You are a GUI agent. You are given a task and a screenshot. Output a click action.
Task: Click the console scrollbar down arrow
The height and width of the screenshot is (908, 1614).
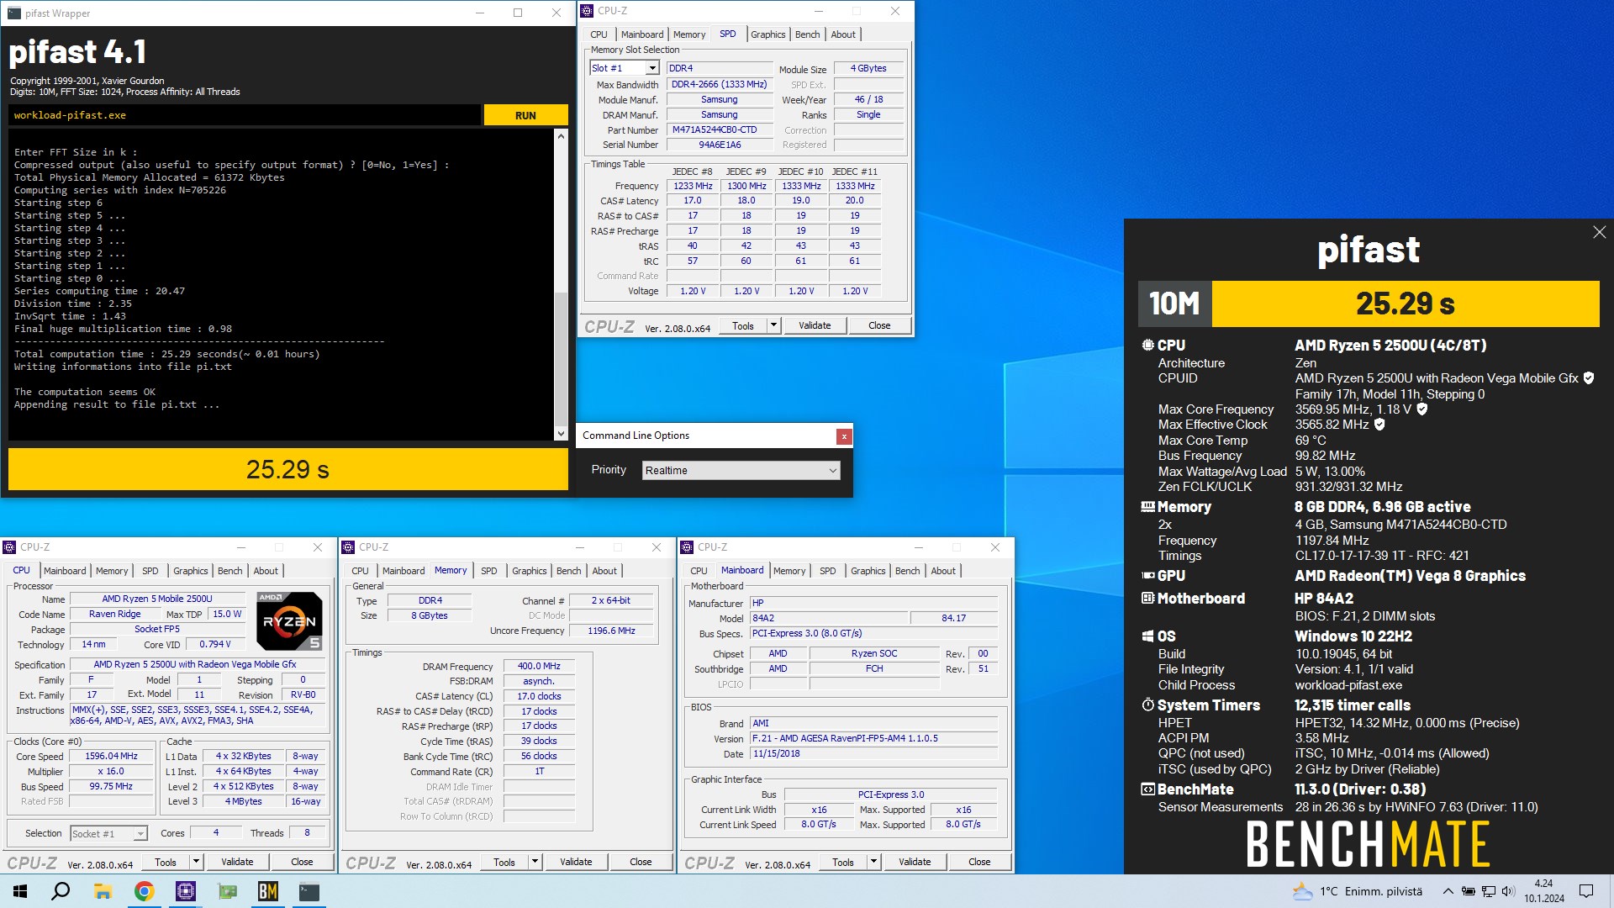pos(561,434)
